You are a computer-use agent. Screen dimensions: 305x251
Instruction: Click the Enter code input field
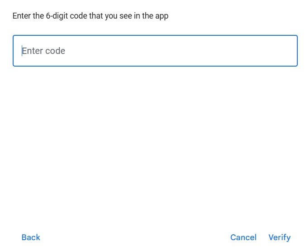pyautogui.click(x=155, y=51)
